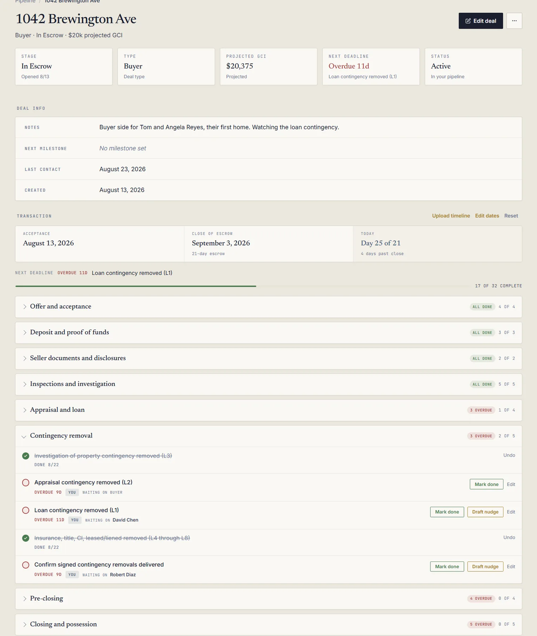The width and height of the screenshot is (537, 636).
Task: Expand Seller documents and disclosures section
Action: point(268,358)
